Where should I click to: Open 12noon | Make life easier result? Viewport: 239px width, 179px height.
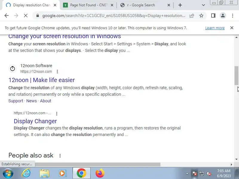click(42, 80)
